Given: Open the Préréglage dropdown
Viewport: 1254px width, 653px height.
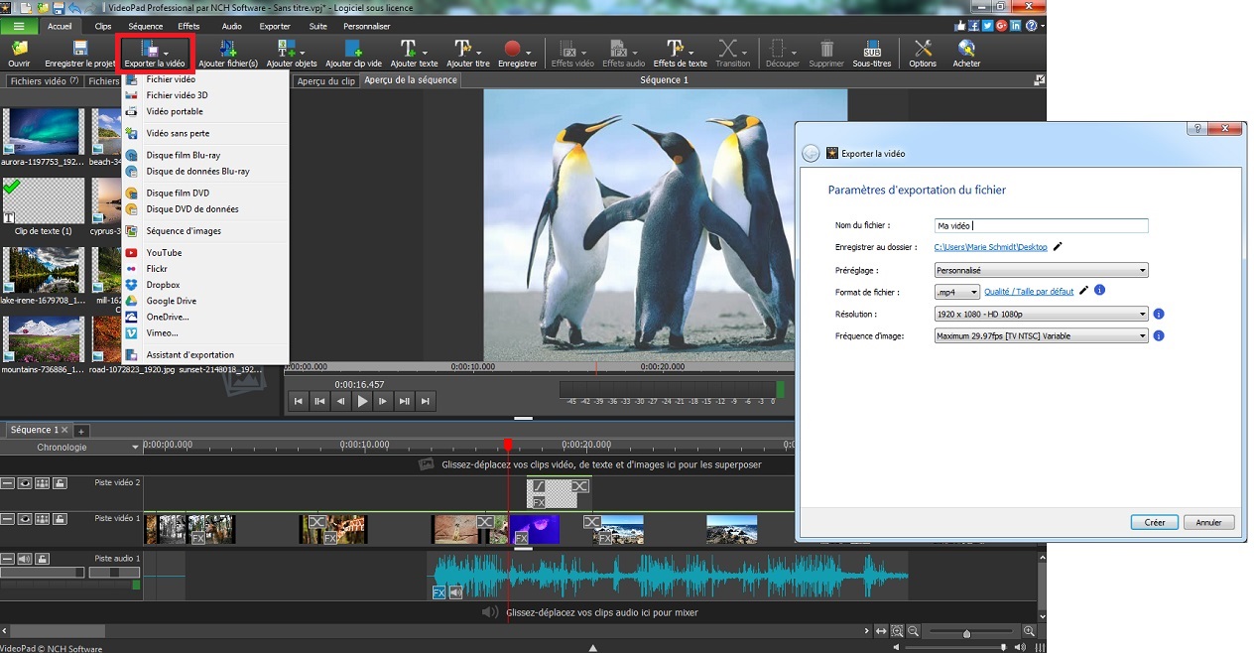Looking at the screenshot, I should coord(1041,270).
